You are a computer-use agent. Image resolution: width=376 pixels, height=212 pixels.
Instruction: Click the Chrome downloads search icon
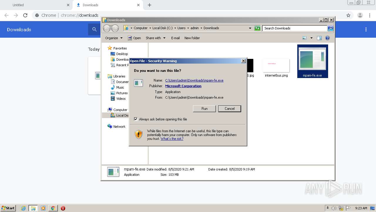(x=94, y=29)
